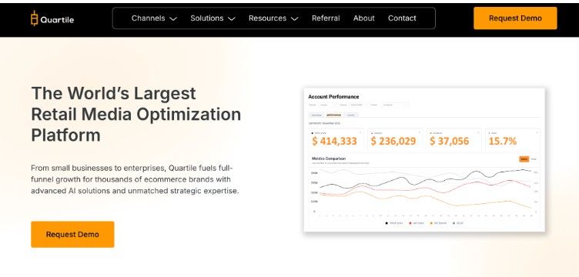Click Request Demo in the navigation bar
The width and height of the screenshot is (579, 277).
pyautogui.click(x=515, y=18)
